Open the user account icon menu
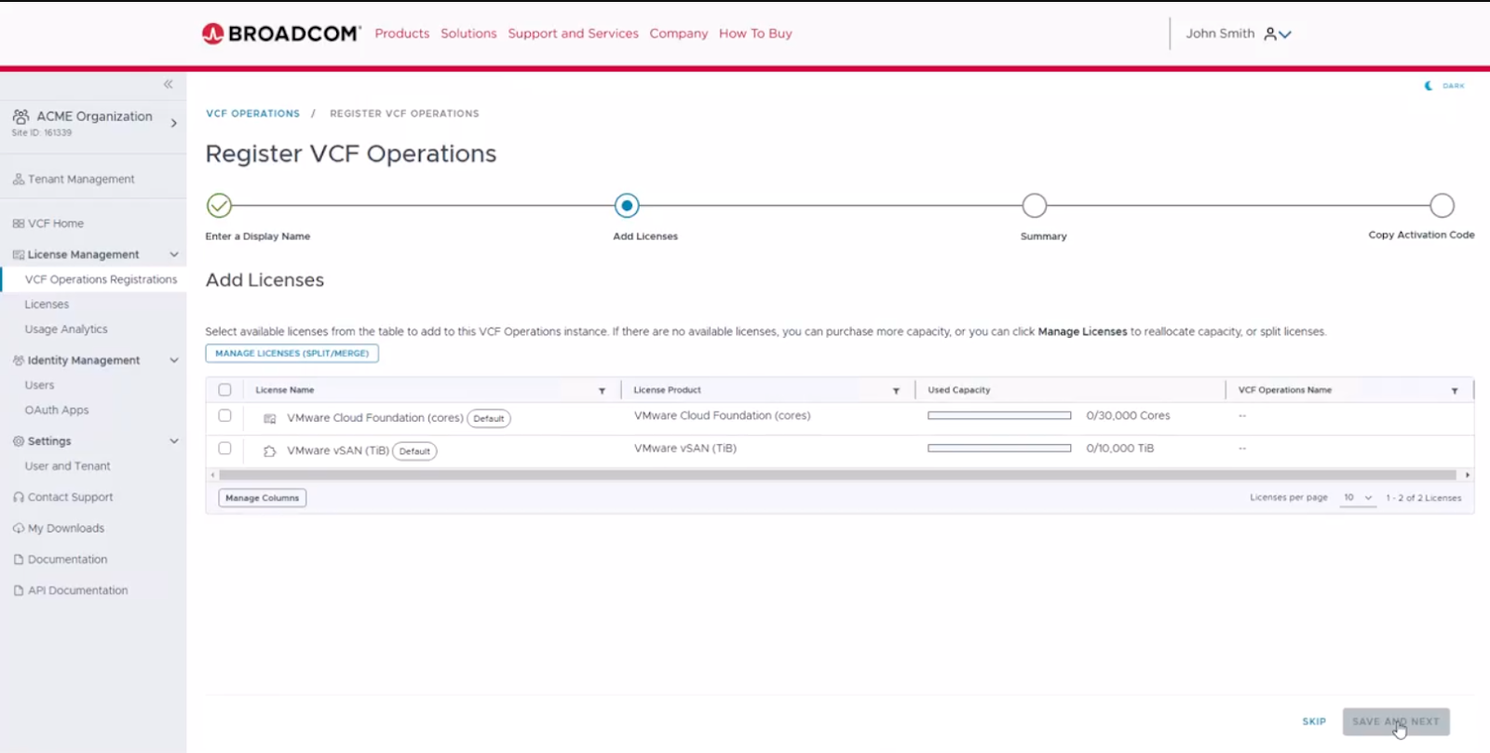The height and width of the screenshot is (753, 1490). (x=1270, y=34)
